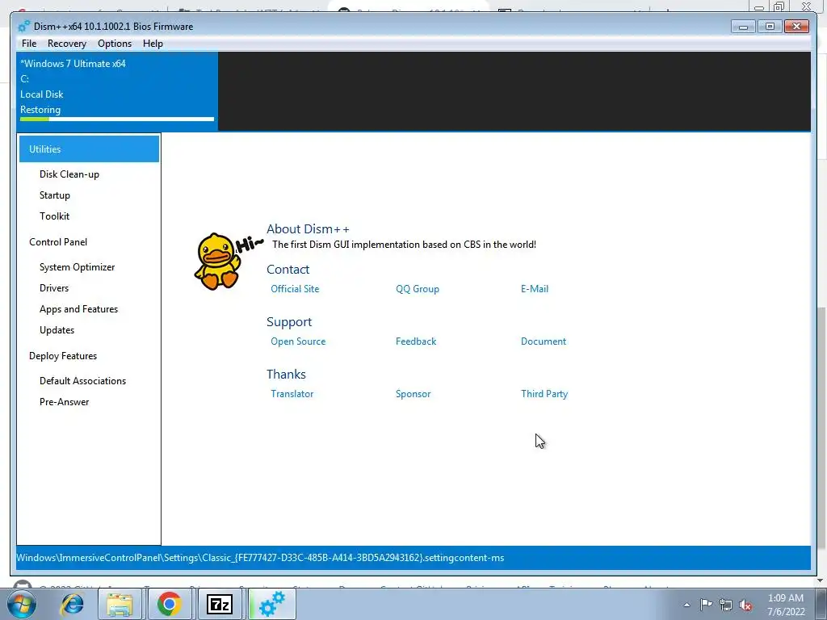
Task: Open Default Associations
Action: tap(83, 381)
